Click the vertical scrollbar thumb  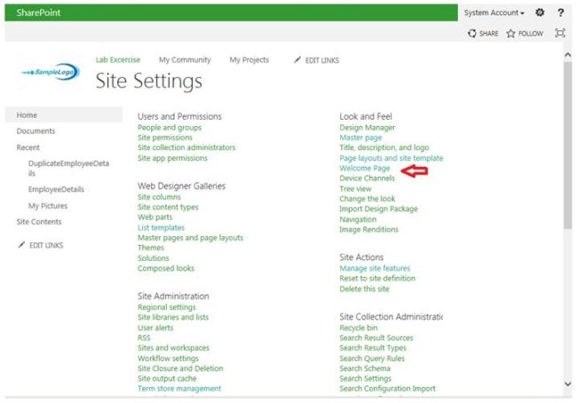[x=568, y=145]
